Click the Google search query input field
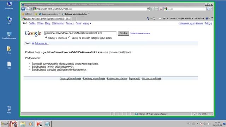This screenshot has width=226, height=127. point(80,33)
